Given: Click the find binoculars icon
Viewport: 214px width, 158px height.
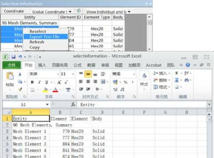Looking at the screenshot, I should coord(186,80).
